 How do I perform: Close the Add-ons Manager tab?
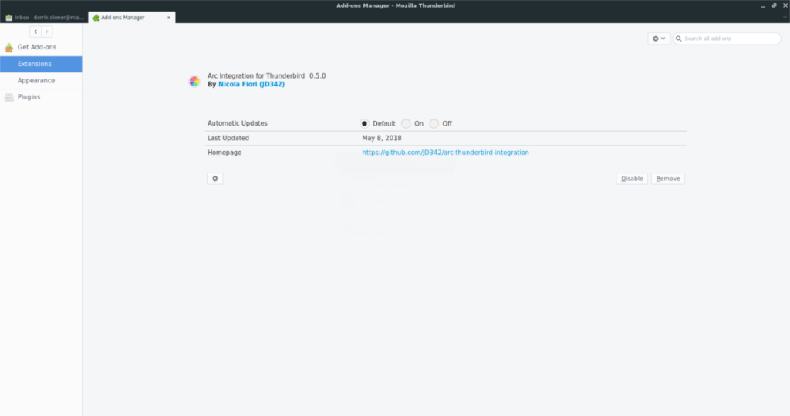coord(169,18)
